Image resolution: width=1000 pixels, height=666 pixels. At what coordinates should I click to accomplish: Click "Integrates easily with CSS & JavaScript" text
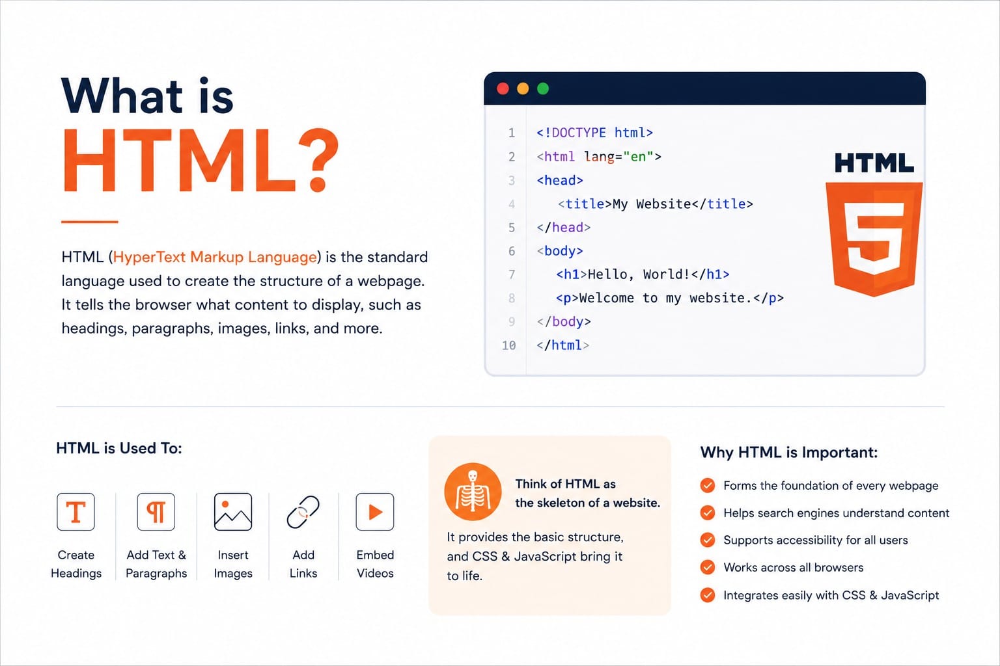pos(831,595)
